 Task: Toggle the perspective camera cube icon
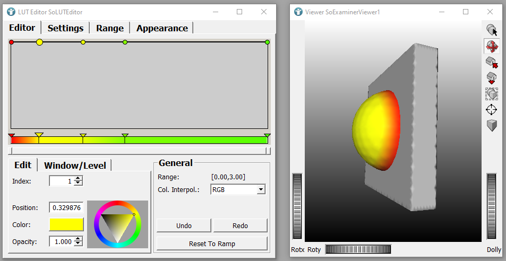pyautogui.click(x=492, y=126)
